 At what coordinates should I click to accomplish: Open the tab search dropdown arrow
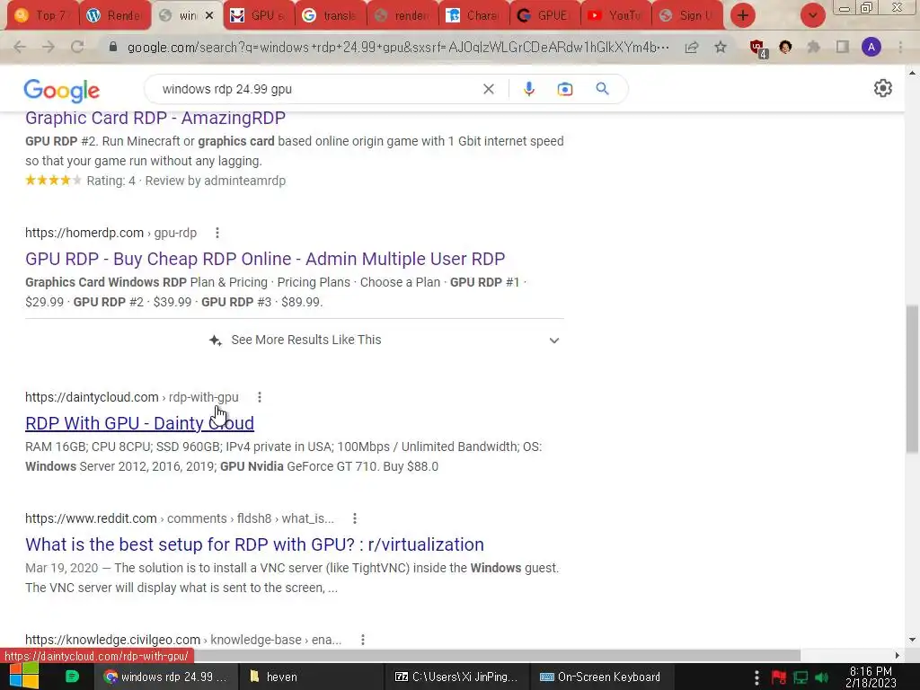[812, 15]
